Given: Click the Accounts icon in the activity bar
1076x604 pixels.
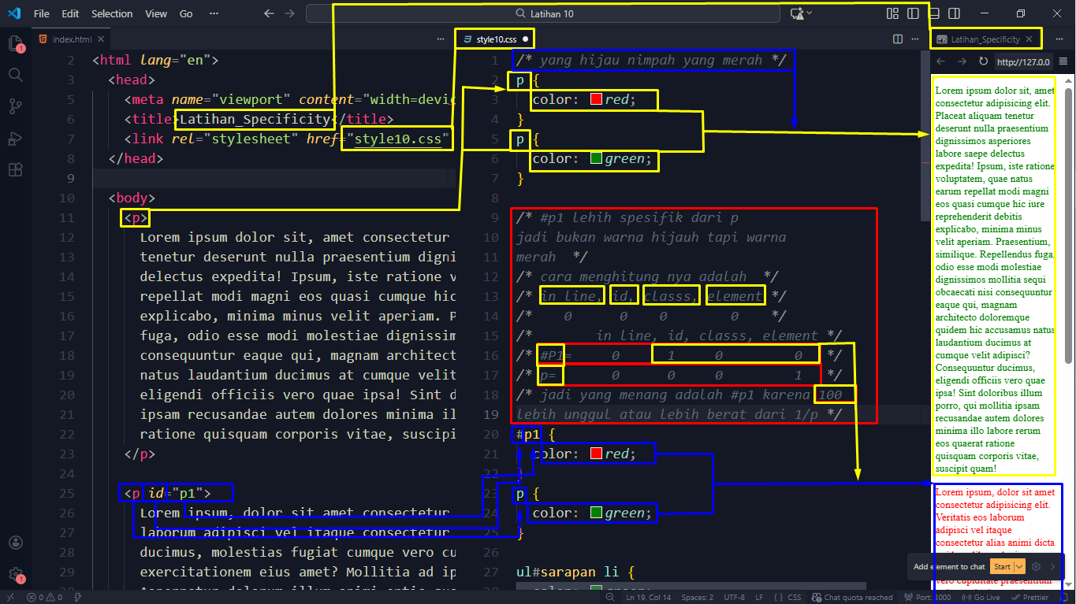Looking at the screenshot, I should click(16, 542).
